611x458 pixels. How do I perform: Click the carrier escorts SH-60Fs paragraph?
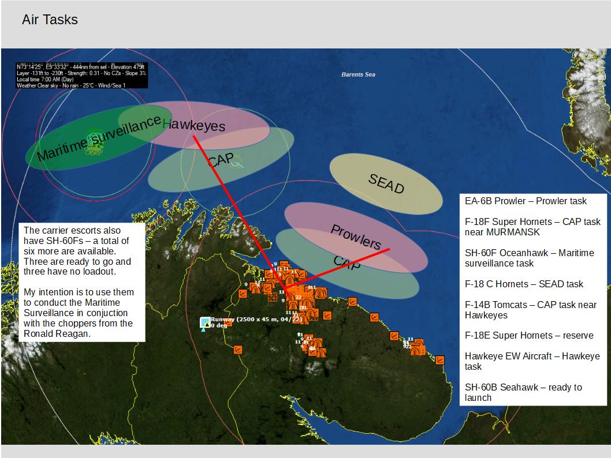pyautogui.click(x=77, y=251)
